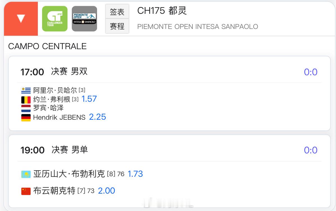This screenshot has height=211, width=336.
Task: Click the Piemonte Open tournament logo
Action: 84,19
